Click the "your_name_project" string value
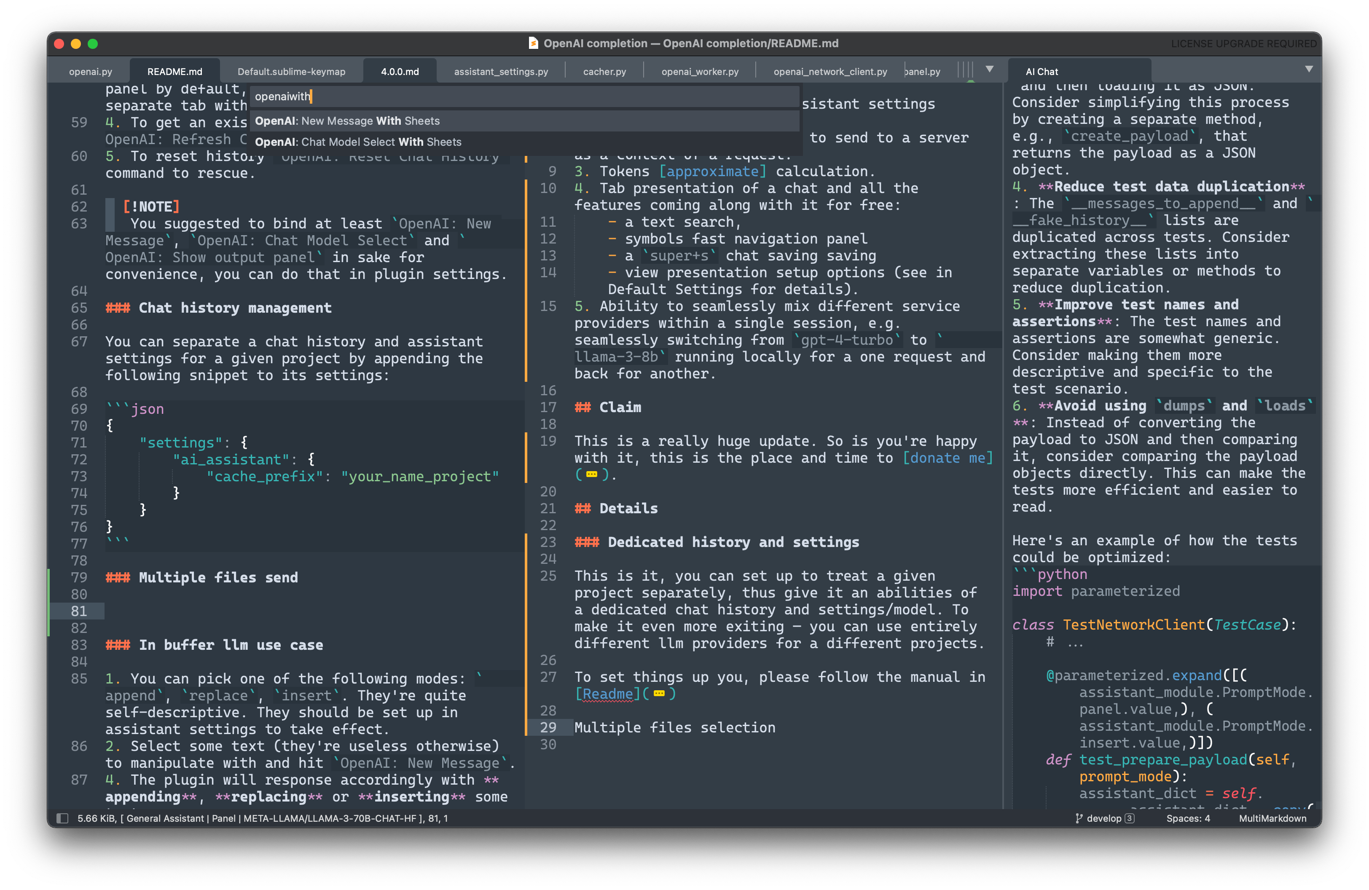Image resolution: width=1369 pixels, height=890 pixels. click(420, 477)
